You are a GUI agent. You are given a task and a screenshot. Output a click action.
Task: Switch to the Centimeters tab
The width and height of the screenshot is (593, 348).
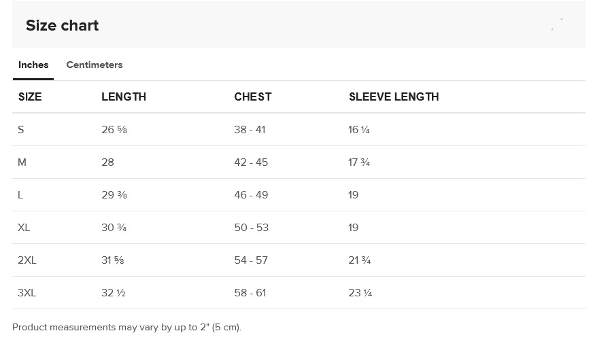[x=94, y=65]
